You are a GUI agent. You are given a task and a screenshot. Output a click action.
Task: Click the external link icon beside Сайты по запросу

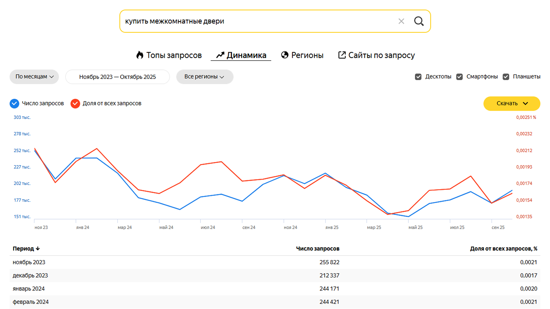pyautogui.click(x=342, y=55)
